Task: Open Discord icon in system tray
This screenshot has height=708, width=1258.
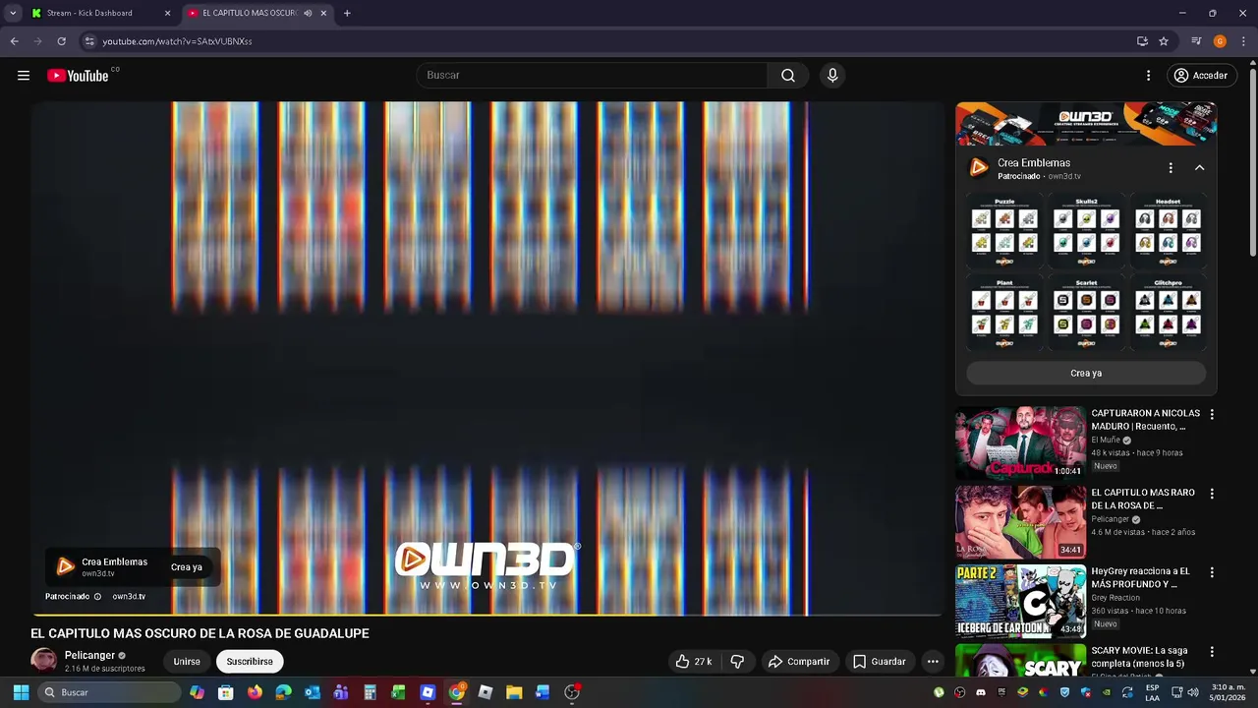Action: tap(980, 692)
